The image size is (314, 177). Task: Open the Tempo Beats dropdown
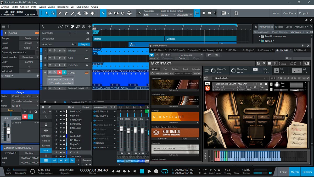(x=29, y=38)
